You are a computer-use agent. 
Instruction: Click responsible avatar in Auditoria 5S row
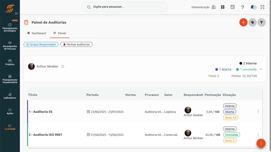click(x=188, y=110)
